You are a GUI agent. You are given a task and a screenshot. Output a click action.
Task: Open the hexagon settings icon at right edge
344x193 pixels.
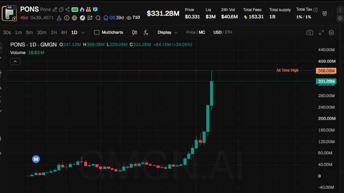(x=340, y=18)
